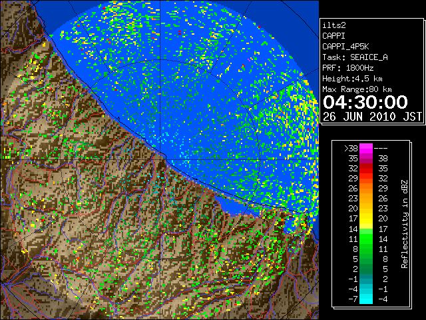
Task: Click the cyan -7 dBZ color swatch
Action: [366, 299]
